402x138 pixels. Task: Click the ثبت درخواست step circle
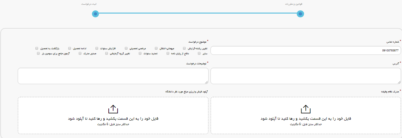tap(95, 14)
